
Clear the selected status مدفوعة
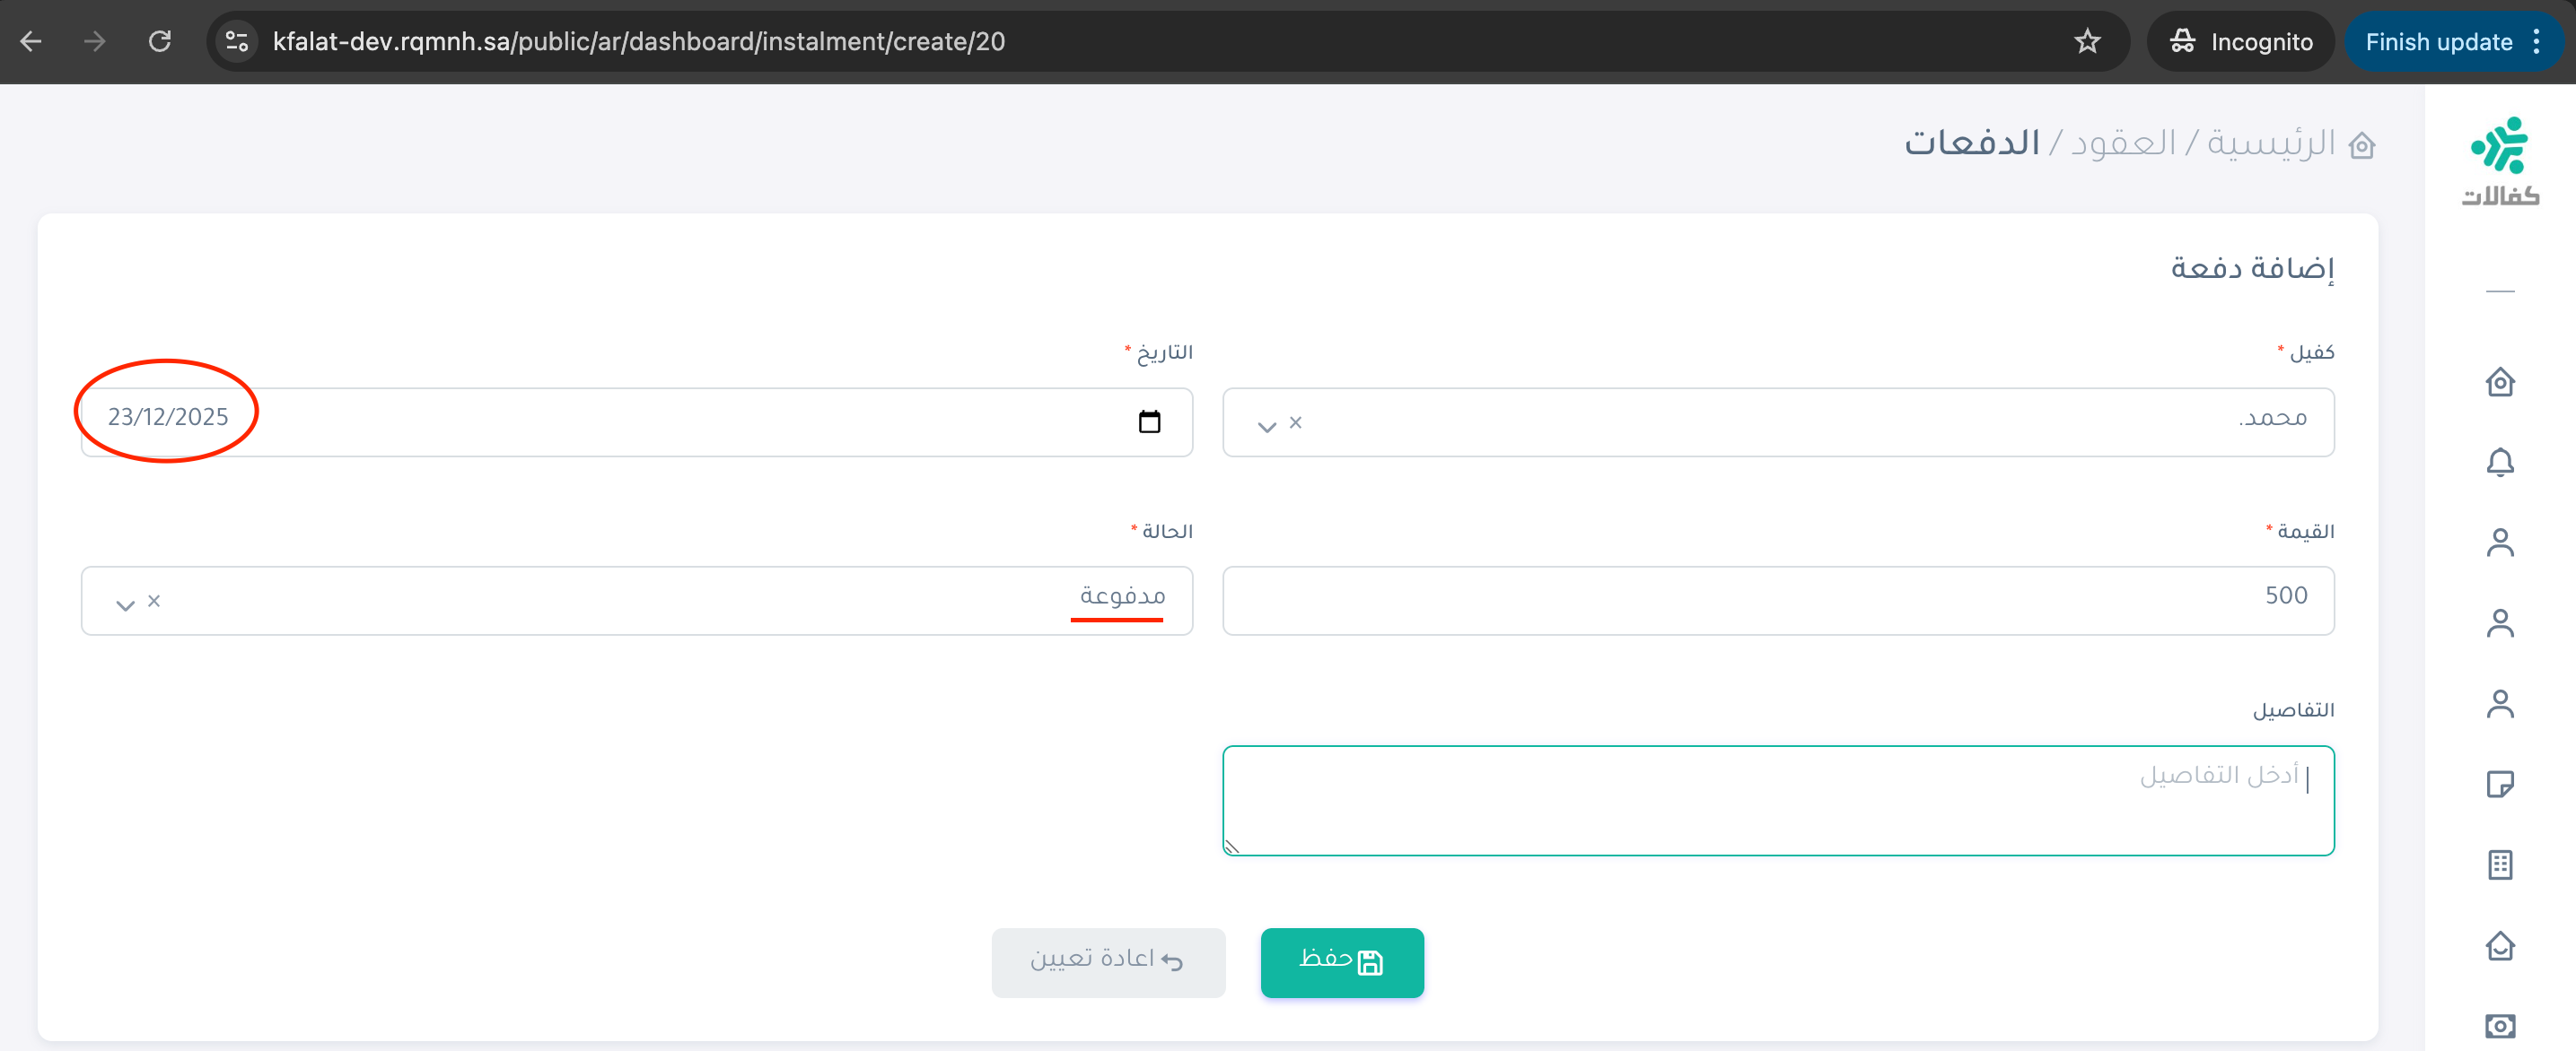point(154,601)
